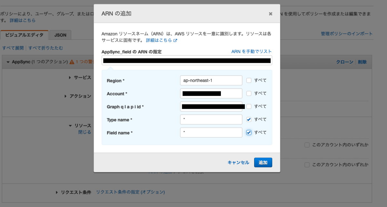Check すべて checkbox for Graph q l a p i id
This screenshot has height=207, width=387.
point(249,106)
